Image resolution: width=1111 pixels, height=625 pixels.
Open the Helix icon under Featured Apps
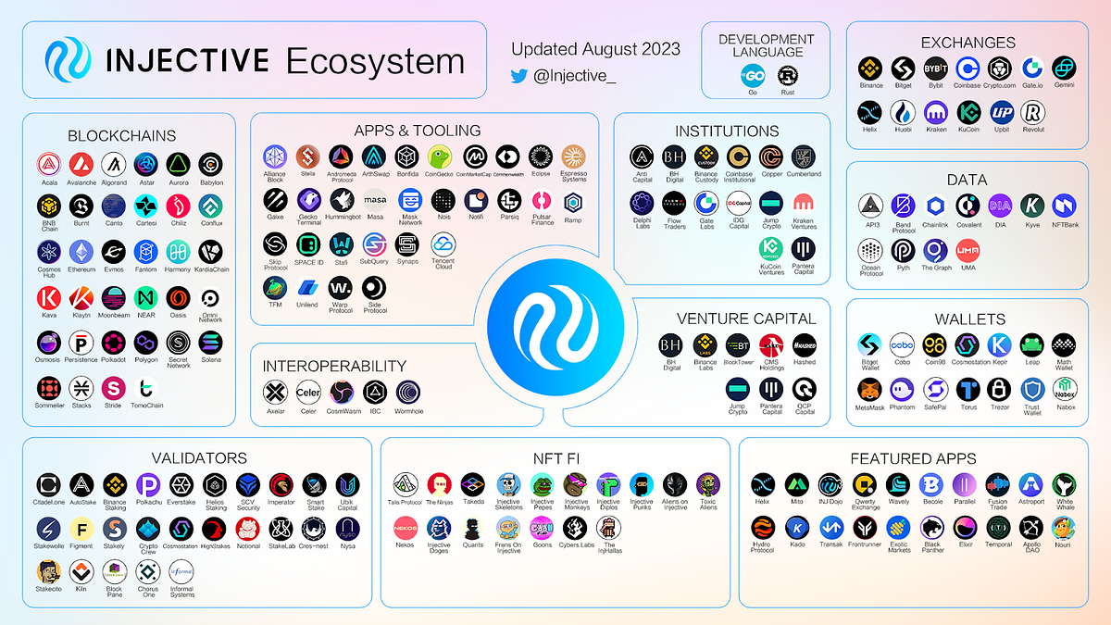coord(765,483)
